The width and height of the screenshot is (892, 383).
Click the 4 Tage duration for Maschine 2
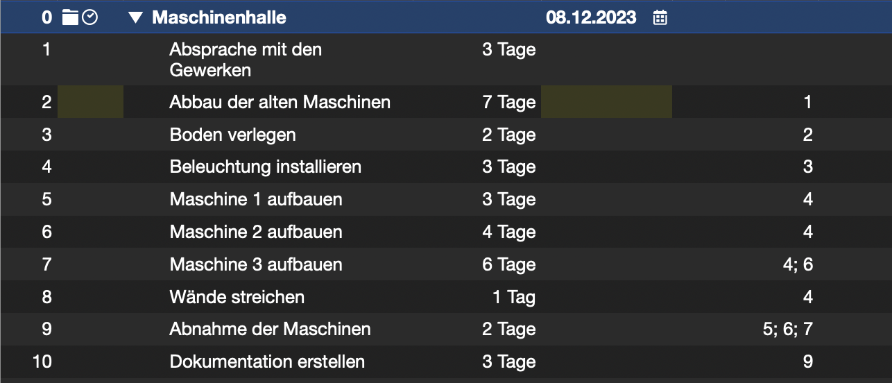509,232
